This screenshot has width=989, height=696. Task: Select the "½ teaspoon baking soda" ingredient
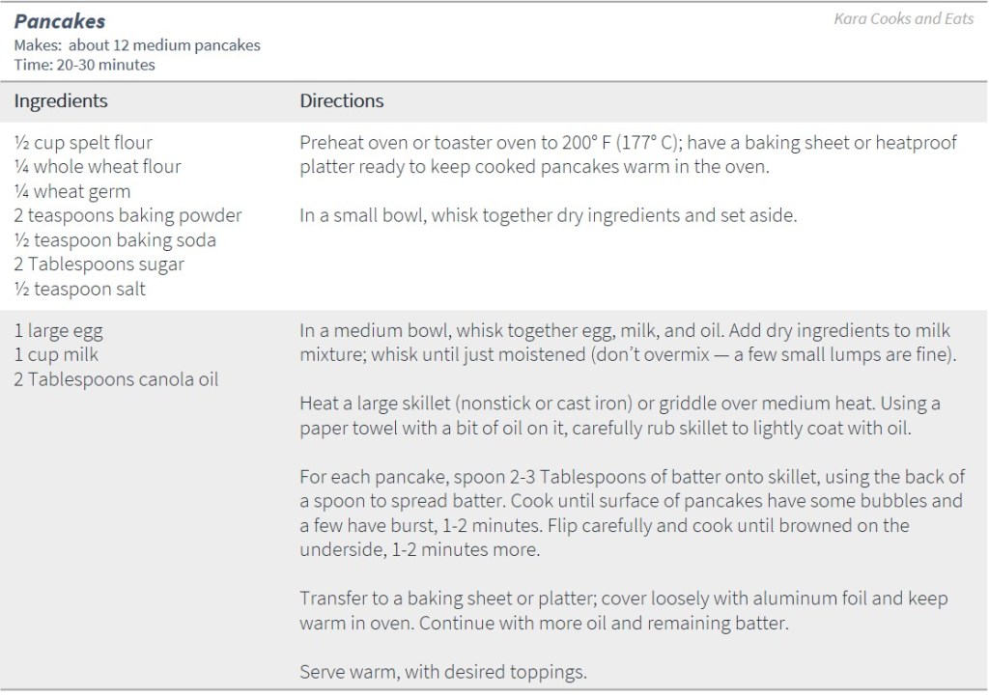point(115,240)
